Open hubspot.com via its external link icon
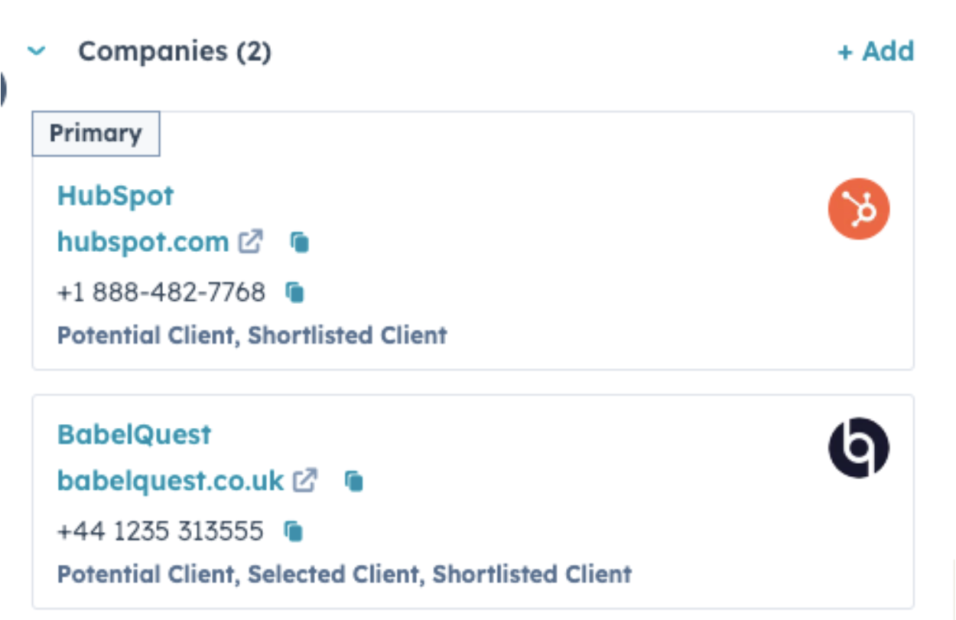Screen dimensions: 956x620 pyautogui.click(x=249, y=240)
